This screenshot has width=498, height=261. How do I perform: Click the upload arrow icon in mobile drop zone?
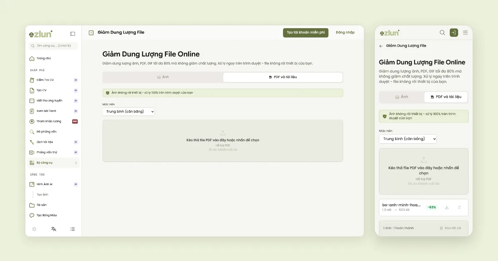click(x=424, y=160)
